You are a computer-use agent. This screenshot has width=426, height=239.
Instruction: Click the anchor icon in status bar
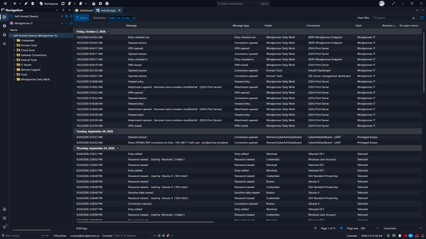point(422,236)
